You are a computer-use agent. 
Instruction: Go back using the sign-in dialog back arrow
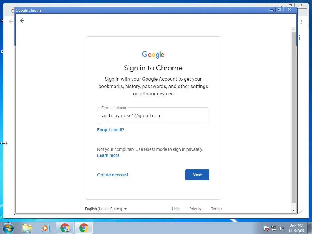(22, 20)
